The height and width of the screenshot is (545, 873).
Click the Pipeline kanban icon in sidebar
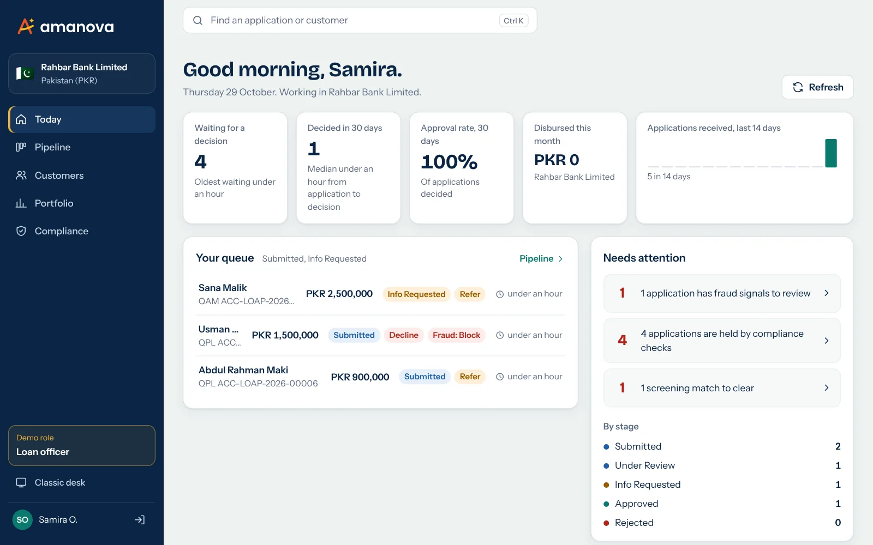21,147
